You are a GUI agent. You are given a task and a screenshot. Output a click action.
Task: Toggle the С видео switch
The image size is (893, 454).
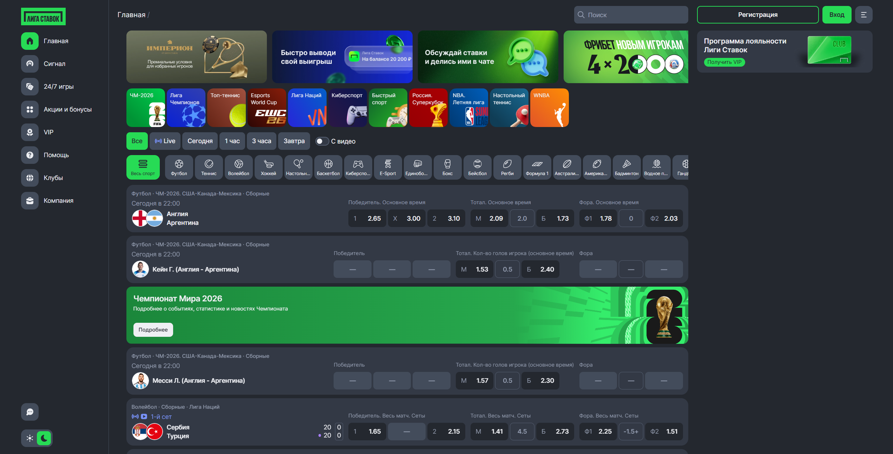(x=322, y=141)
